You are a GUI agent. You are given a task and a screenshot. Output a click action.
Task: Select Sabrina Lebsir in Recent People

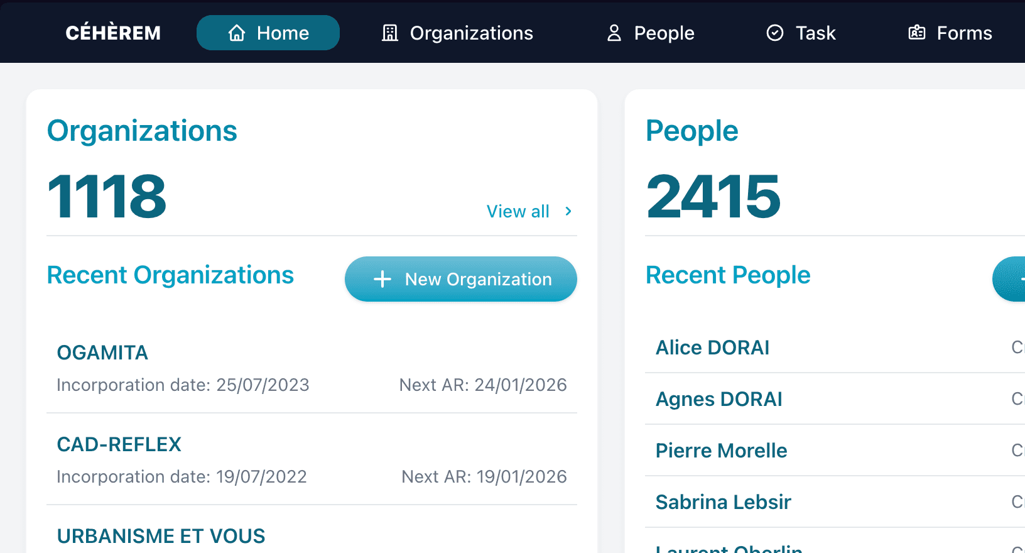[723, 502]
